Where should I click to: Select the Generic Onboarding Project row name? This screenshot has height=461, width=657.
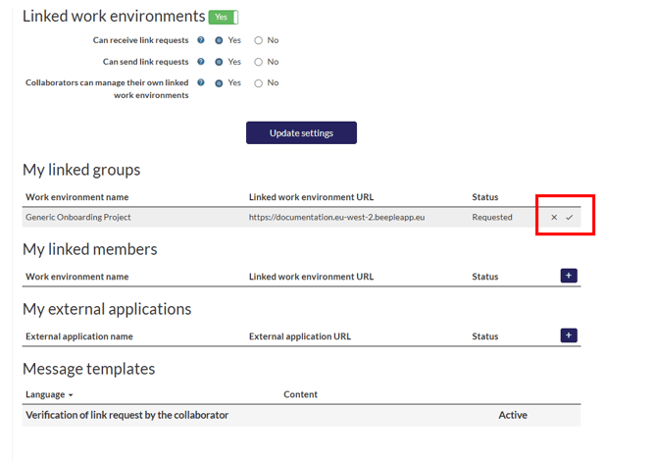[78, 217]
